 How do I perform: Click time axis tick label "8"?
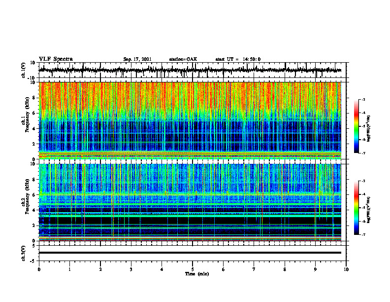pos(285,269)
